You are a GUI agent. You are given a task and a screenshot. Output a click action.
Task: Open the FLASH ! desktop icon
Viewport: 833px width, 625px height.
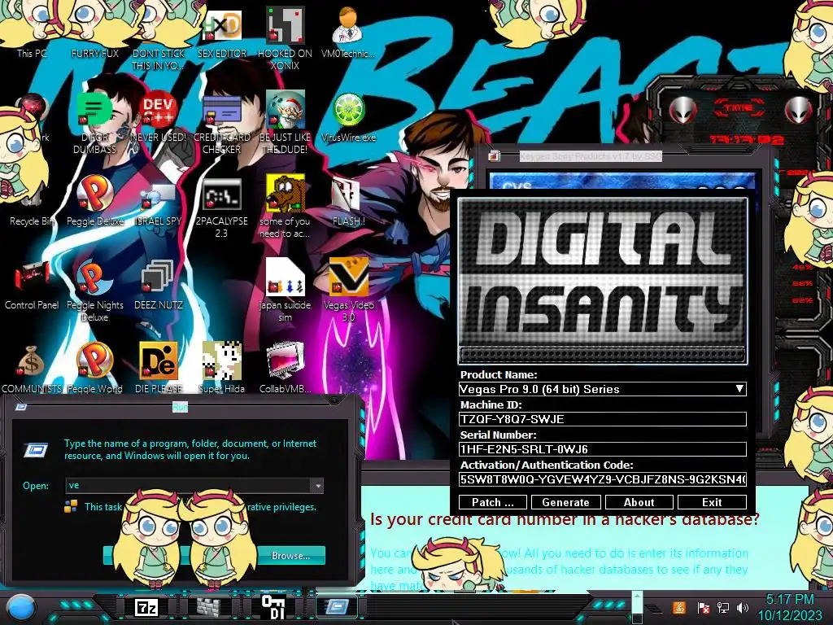(x=348, y=201)
